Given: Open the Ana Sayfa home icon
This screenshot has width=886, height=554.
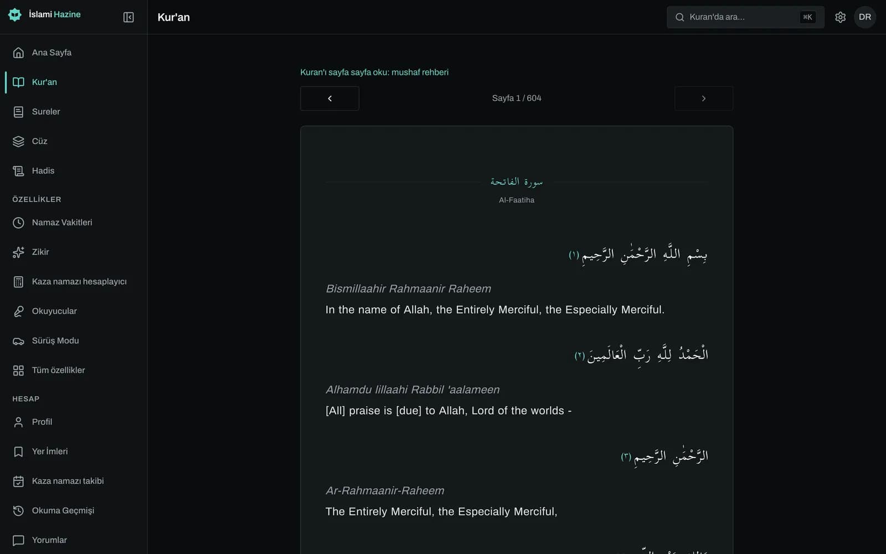Looking at the screenshot, I should pyautogui.click(x=18, y=53).
